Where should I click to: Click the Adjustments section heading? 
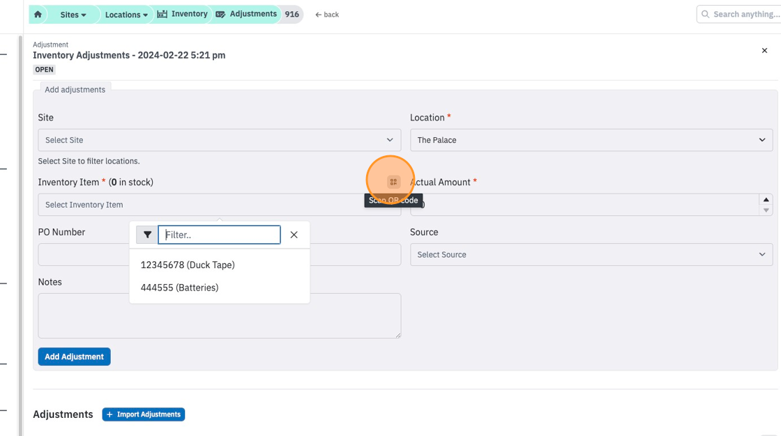(x=63, y=414)
